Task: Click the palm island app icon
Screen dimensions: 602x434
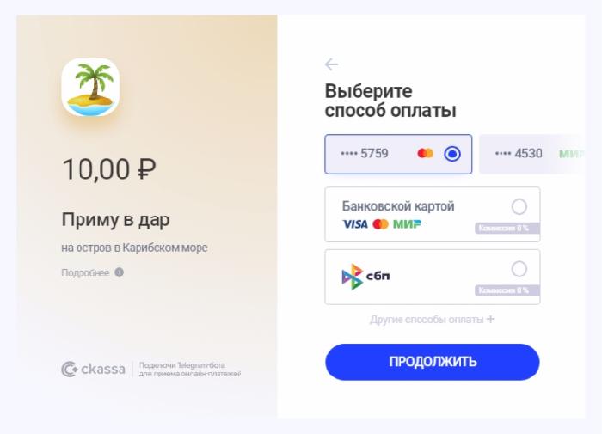Action: [90, 88]
